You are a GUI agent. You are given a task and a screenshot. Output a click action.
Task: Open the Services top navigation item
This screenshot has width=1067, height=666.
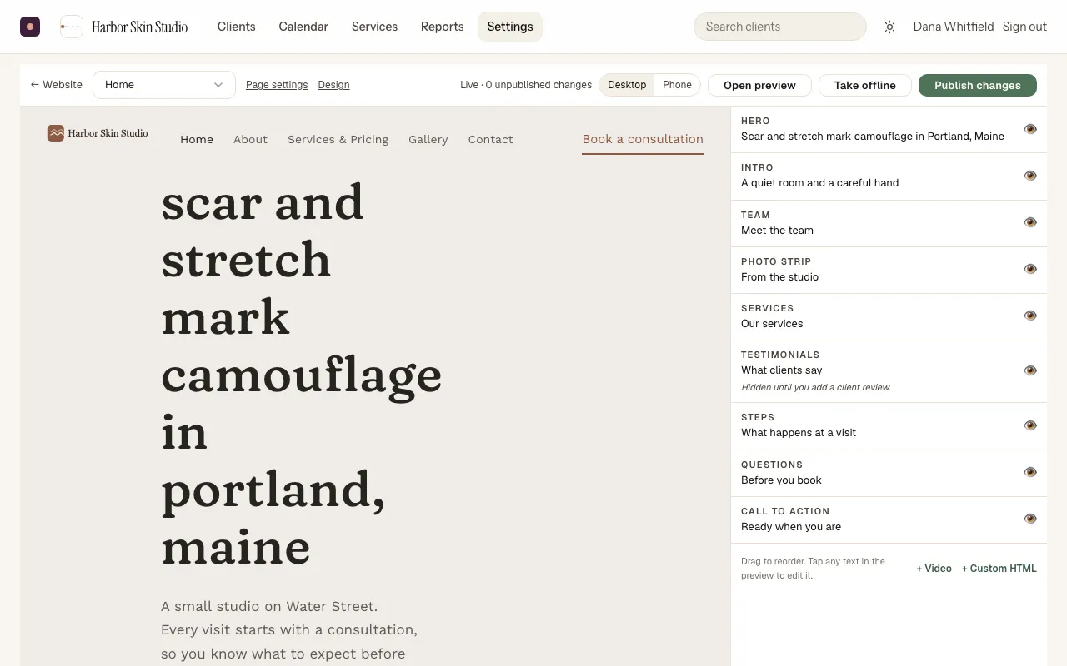tap(374, 27)
